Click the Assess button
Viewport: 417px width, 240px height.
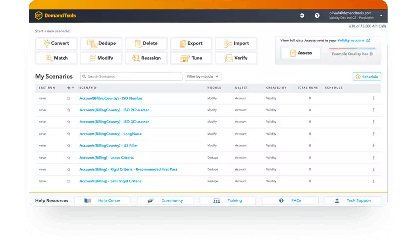tap(301, 53)
